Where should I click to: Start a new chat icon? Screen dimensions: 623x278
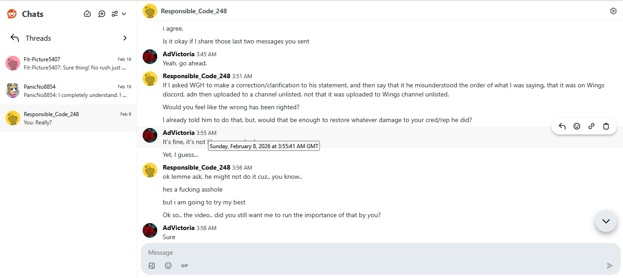point(102,14)
